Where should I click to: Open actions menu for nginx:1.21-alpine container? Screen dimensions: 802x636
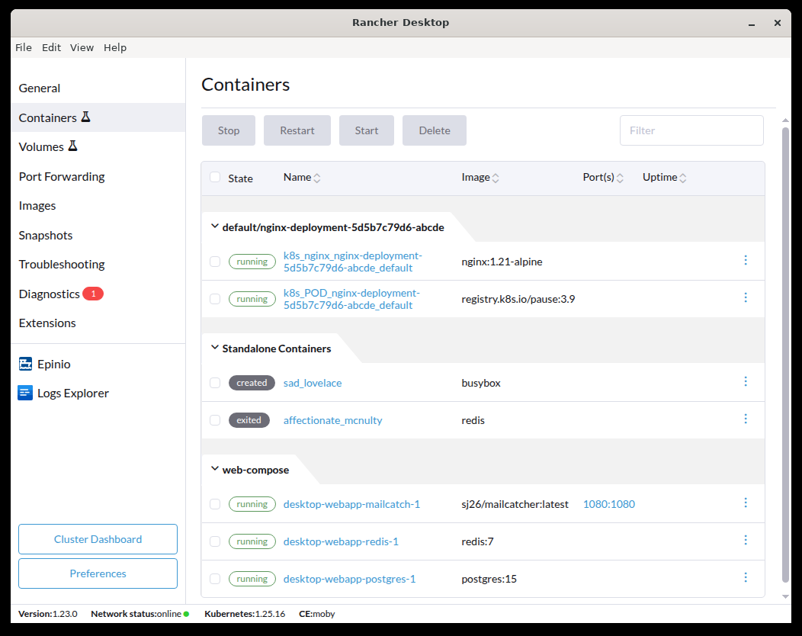[x=746, y=261]
